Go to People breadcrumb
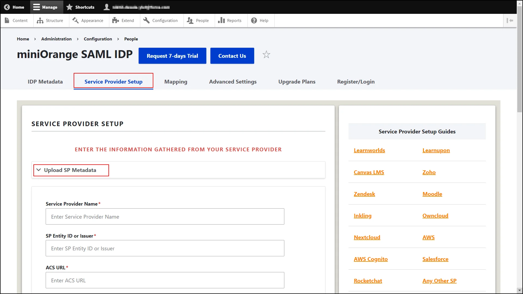The height and width of the screenshot is (294, 523). pyautogui.click(x=131, y=39)
